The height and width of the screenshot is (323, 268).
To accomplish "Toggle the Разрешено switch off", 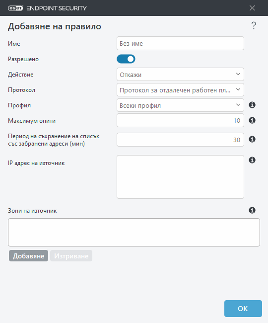I will (x=126, y=59).
